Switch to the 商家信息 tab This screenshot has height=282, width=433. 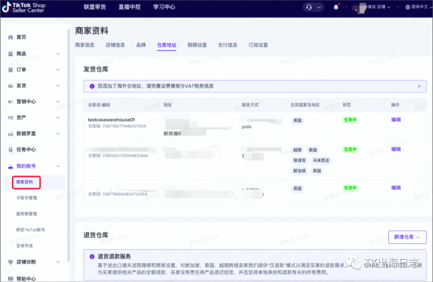point(85,45)
